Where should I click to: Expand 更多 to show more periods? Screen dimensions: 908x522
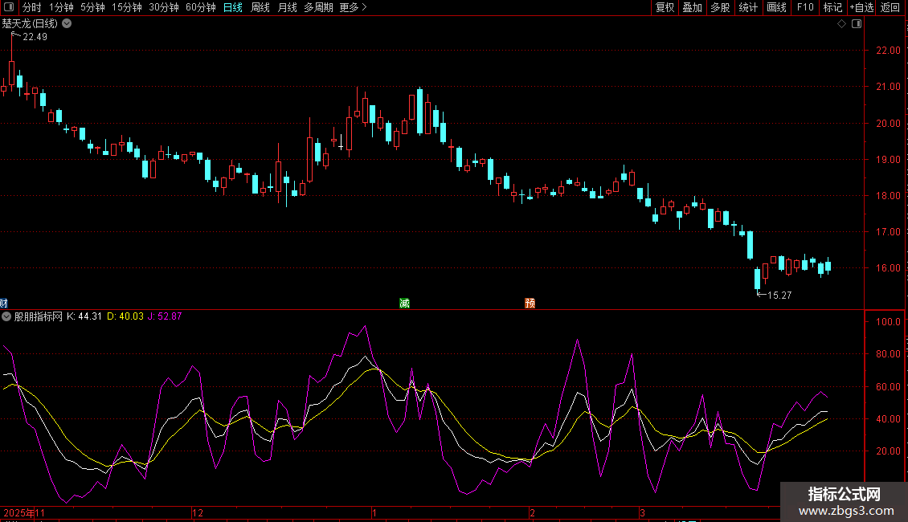353,7
